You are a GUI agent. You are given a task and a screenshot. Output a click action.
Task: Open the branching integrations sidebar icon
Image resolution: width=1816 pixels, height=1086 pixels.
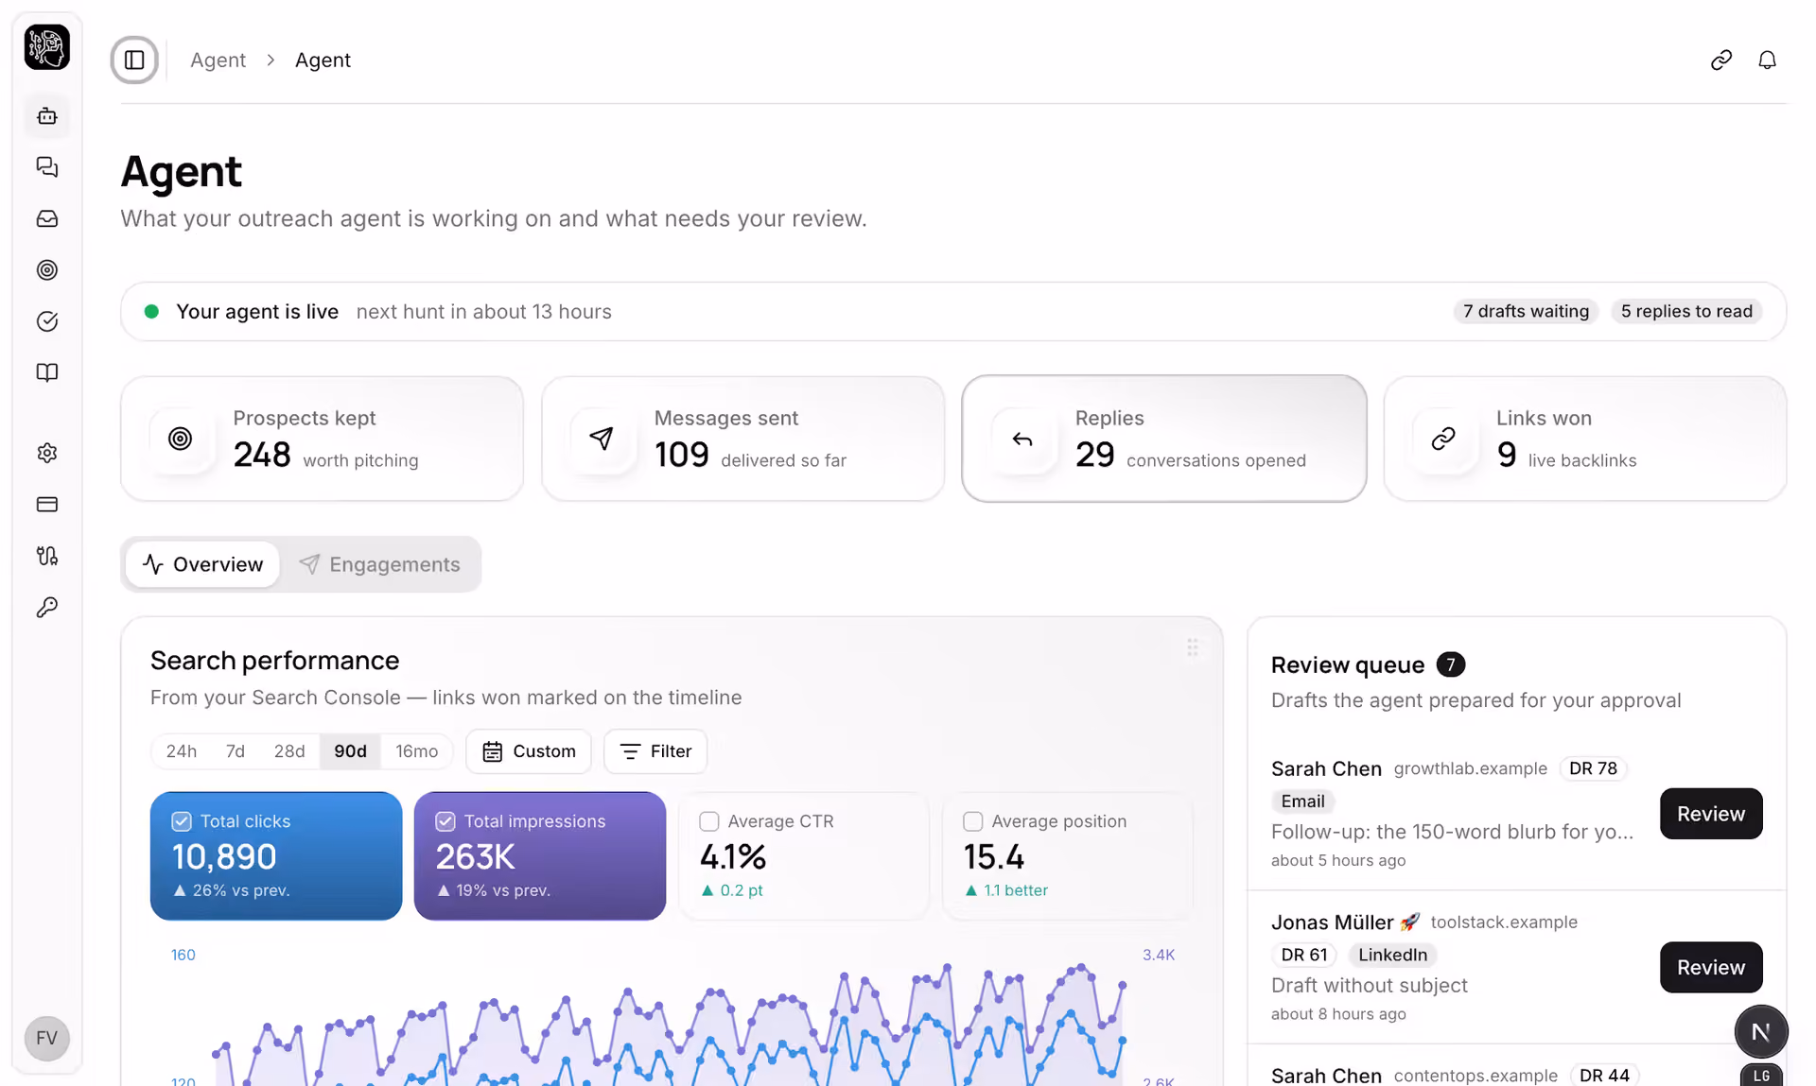pyautogui.click(x=47, y=556)
